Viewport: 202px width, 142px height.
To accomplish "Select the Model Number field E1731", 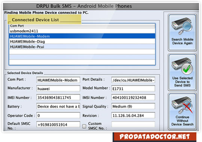I will click(133, 89).
